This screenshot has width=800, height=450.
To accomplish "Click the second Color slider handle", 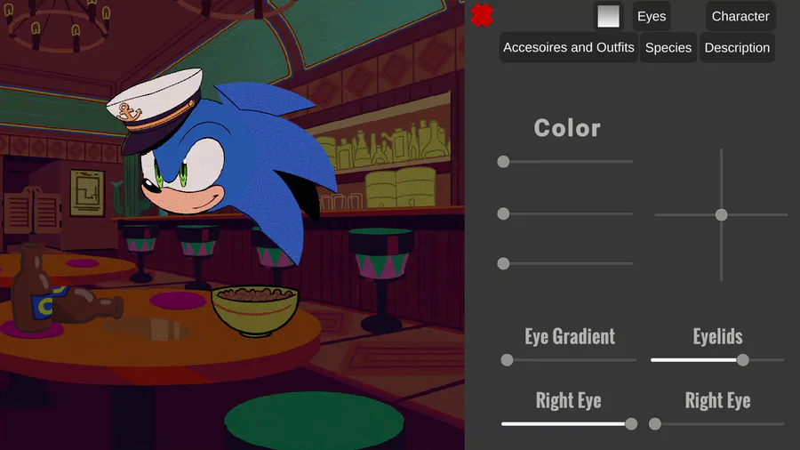I will pyautogui.click(x=503, y=213).
